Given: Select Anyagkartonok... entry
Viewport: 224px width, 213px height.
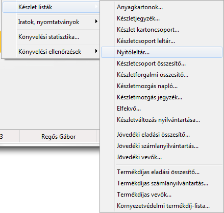Looking at the screenshot, I should point(162,7).
